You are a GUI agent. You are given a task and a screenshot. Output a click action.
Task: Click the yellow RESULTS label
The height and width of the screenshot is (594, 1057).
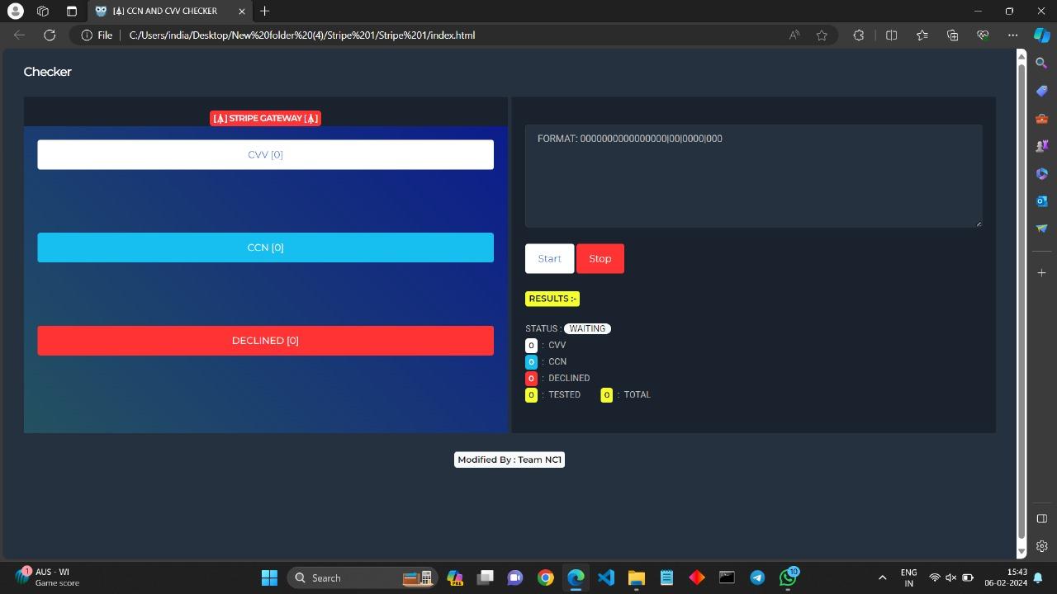coord(552,299)
